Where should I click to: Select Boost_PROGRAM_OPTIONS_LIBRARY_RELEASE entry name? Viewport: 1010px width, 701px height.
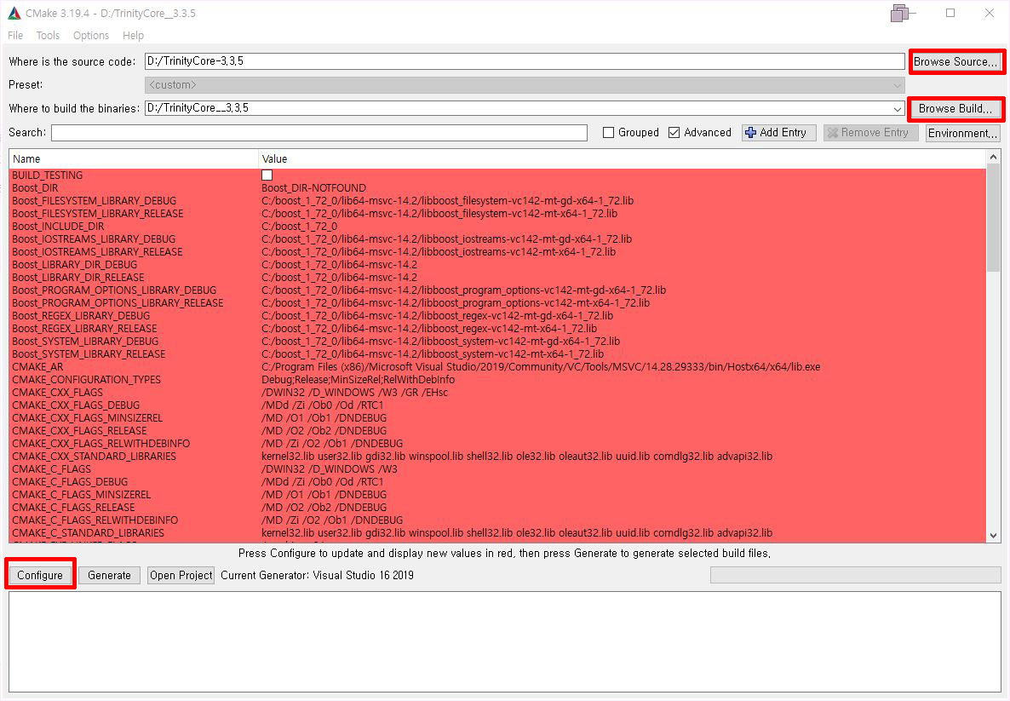click(x=118, y=303)
